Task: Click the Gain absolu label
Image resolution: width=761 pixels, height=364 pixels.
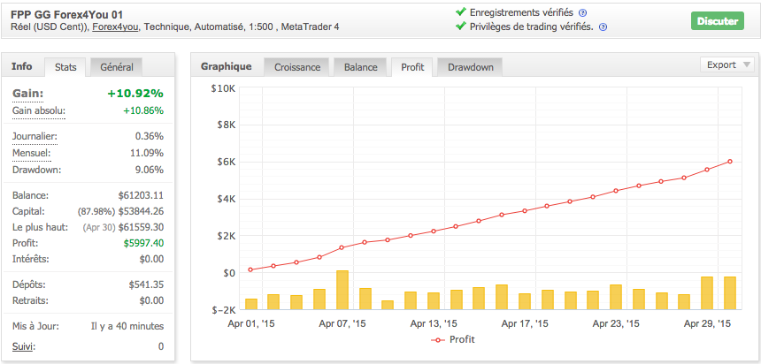Action: click(x=39, y=110)
